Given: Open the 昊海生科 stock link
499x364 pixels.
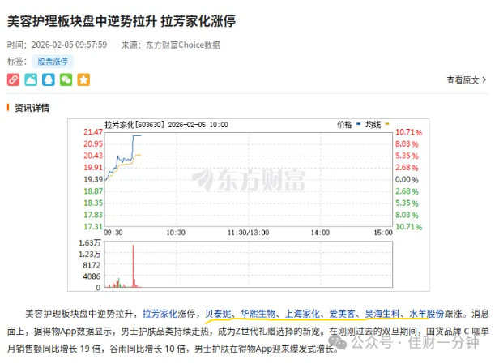Looking at the screenshot, I should (x=382, y=314).
